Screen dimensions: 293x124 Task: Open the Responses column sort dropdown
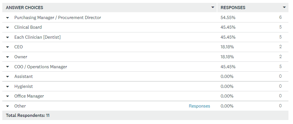coord(284,7)
